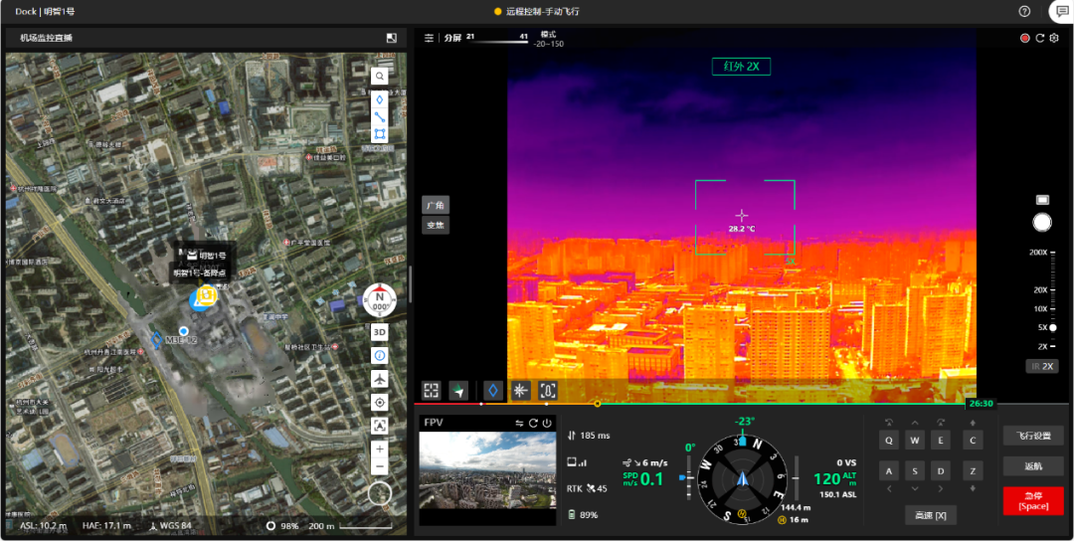Center map on current location target
Viewport: 1074px width, 541px height.
[x=380, y=402]
